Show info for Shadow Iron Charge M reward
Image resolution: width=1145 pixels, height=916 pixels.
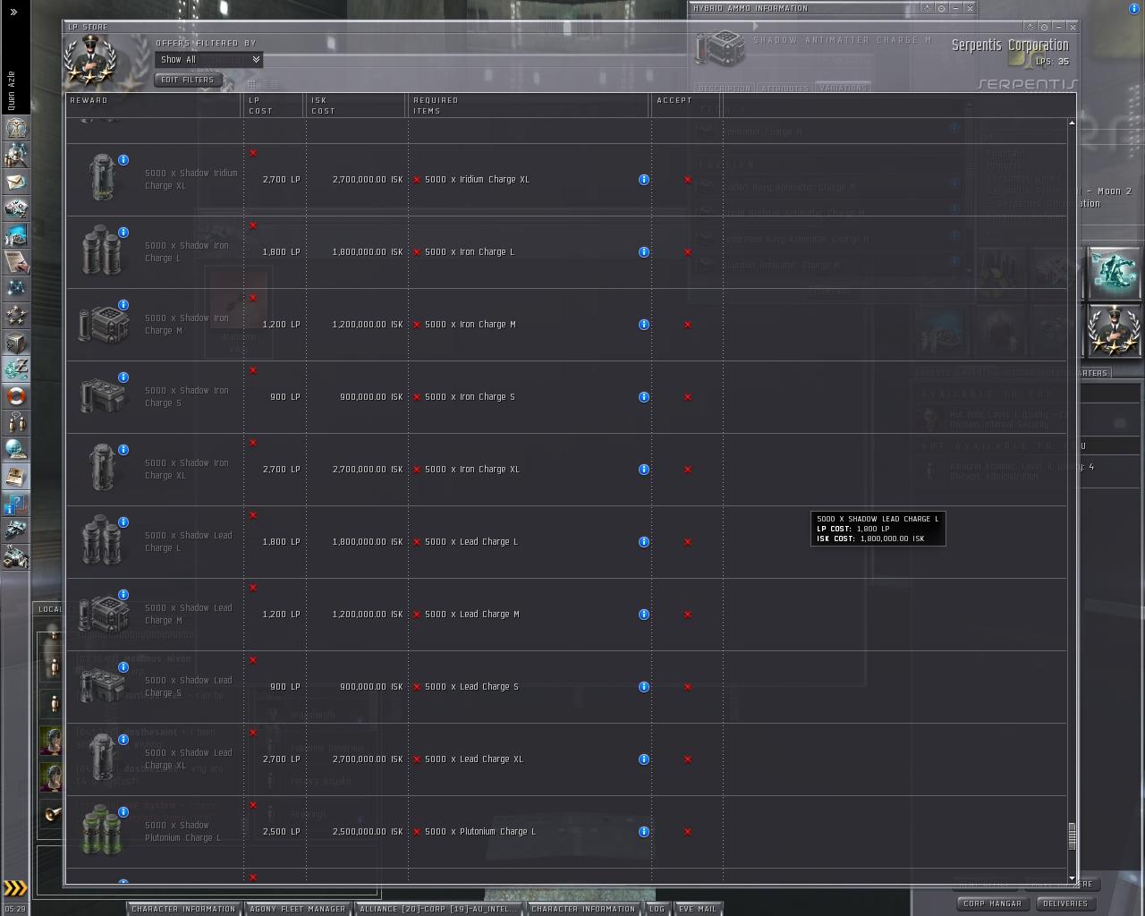pos(123,305)
